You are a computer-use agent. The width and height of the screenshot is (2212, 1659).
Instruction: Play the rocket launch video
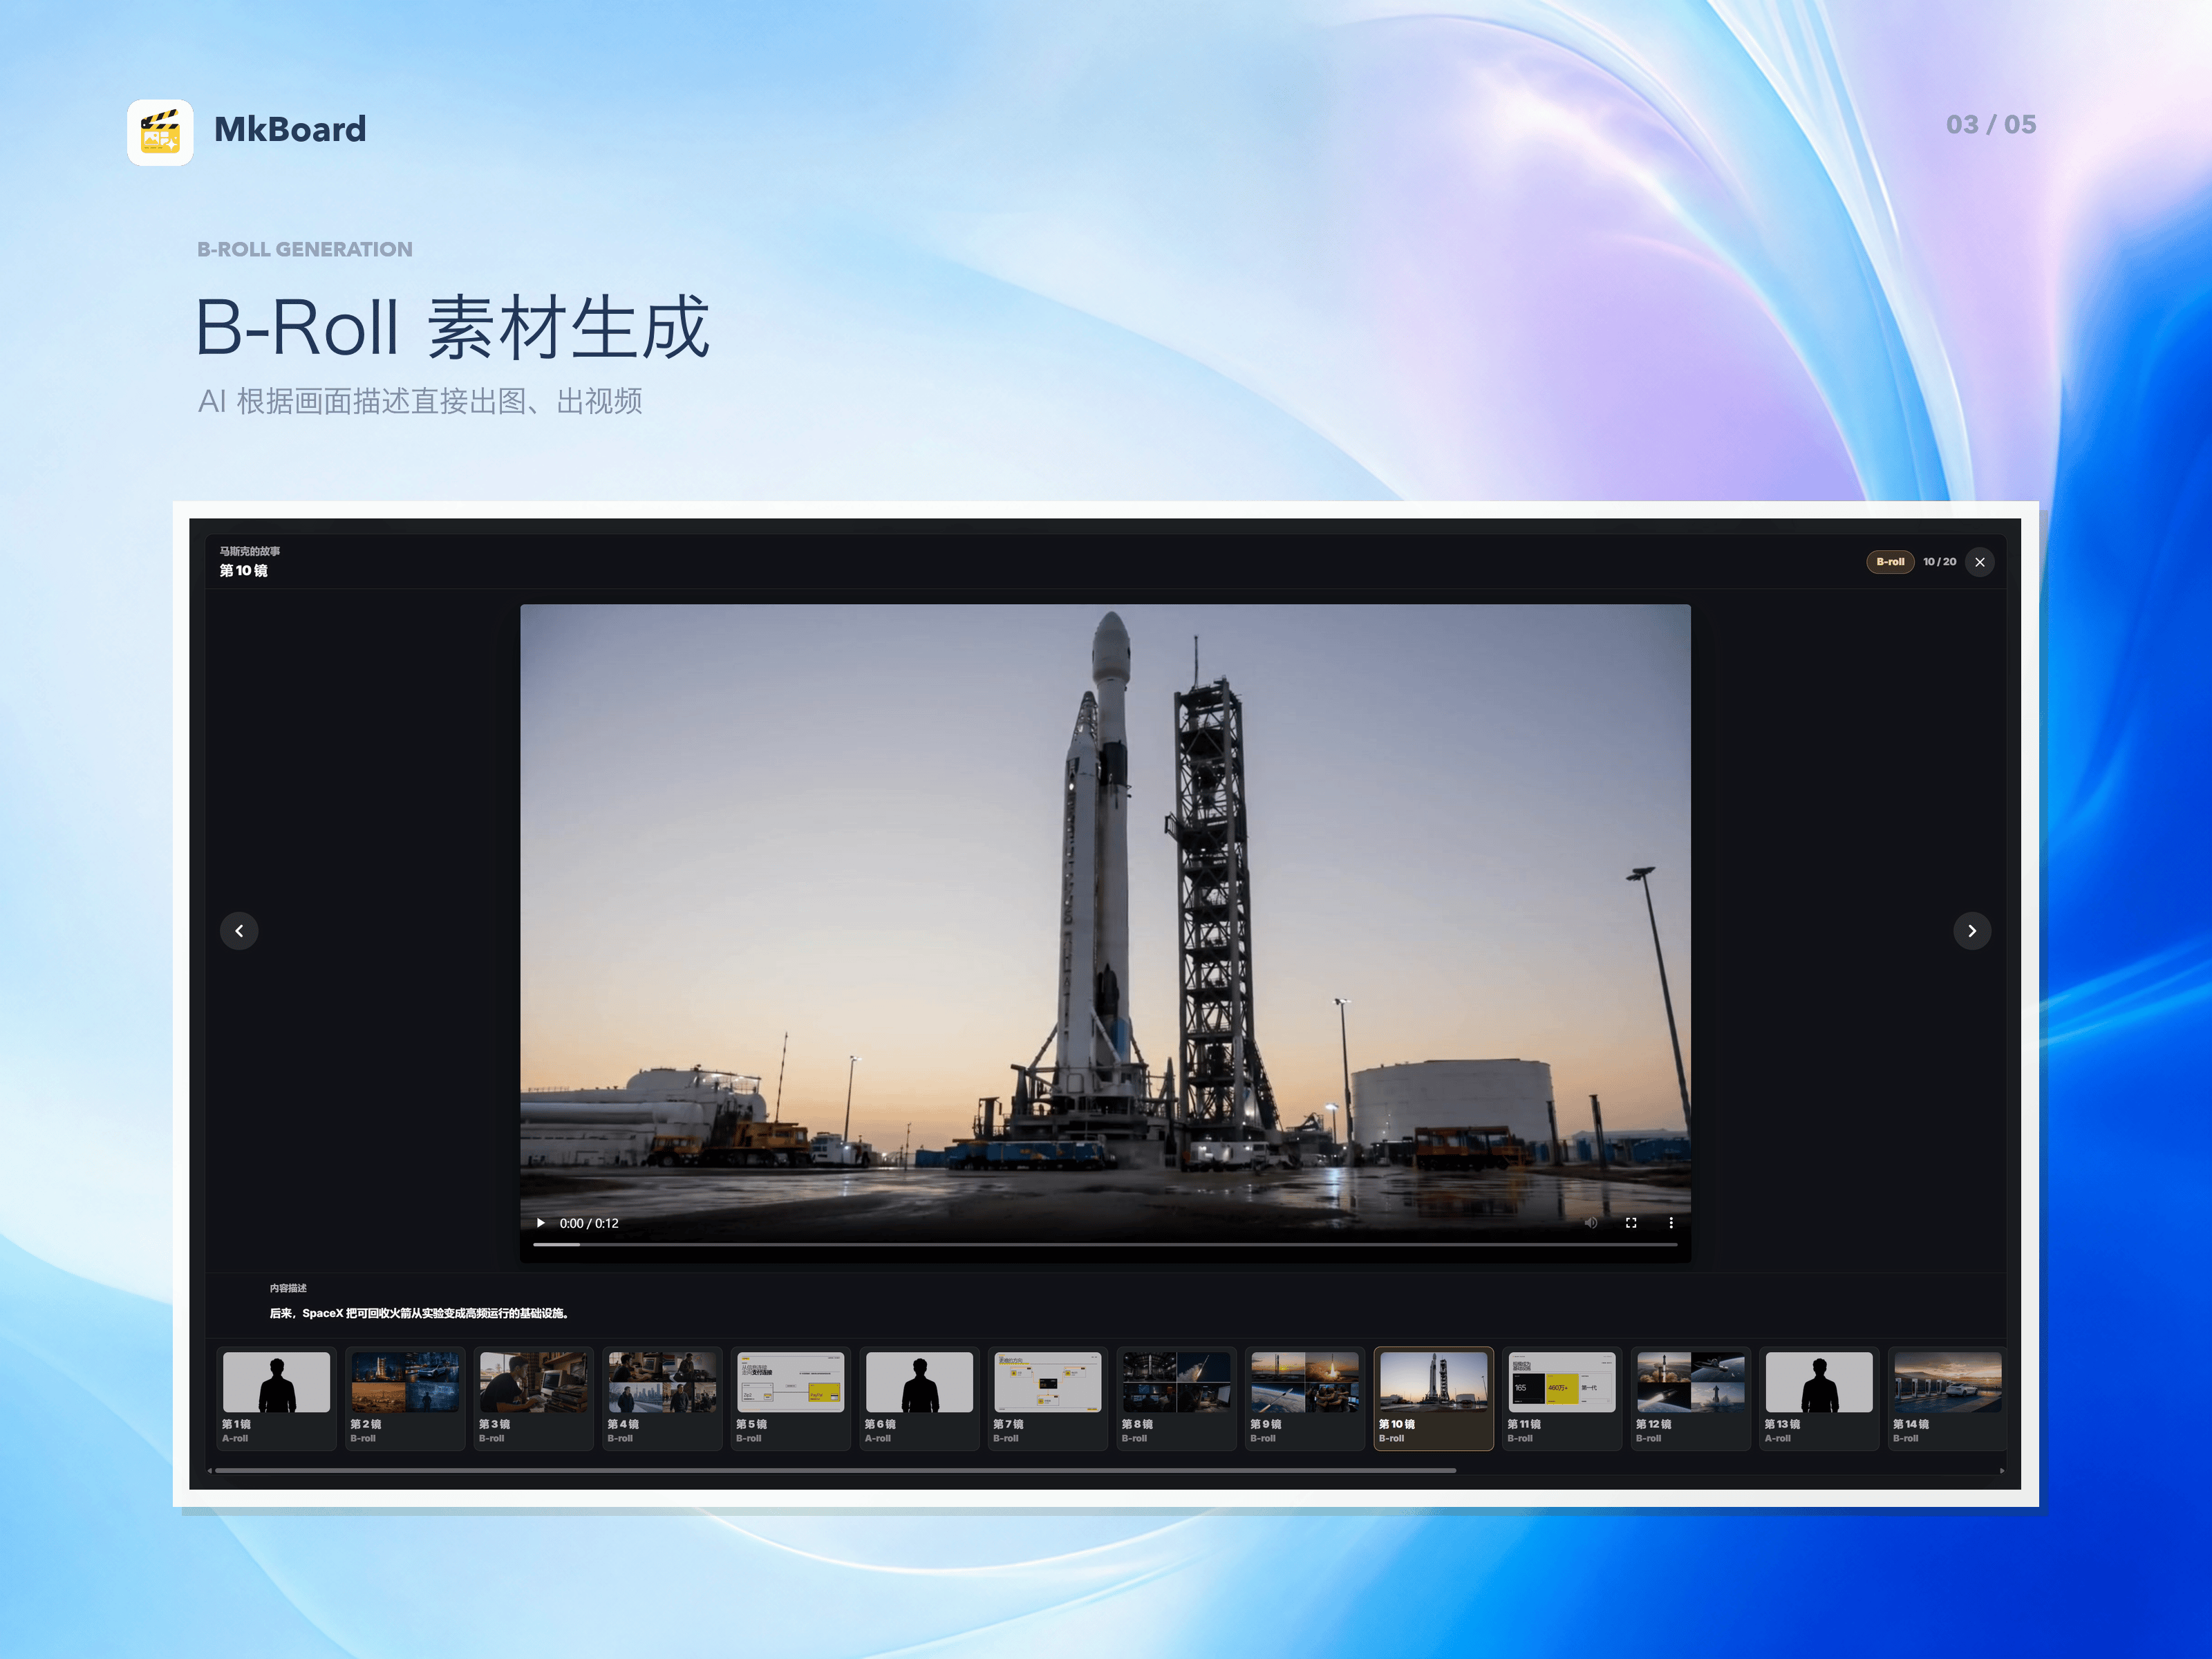[x=541, y=1223]
